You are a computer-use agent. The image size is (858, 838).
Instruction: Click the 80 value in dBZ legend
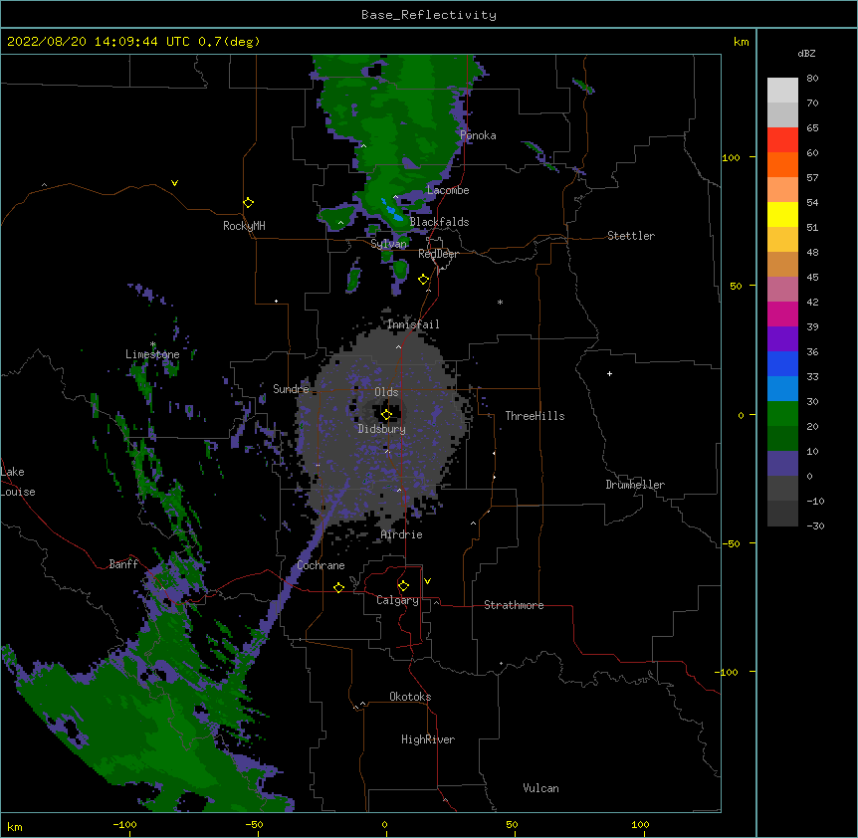(812, 79)
